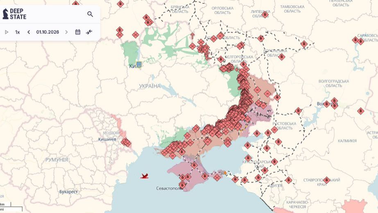Viewport: 378px width, 213px height.
Task: Click the ТАМБОВСЬКА ОБЛАСТЬ label
Action: tap(292, 9)
